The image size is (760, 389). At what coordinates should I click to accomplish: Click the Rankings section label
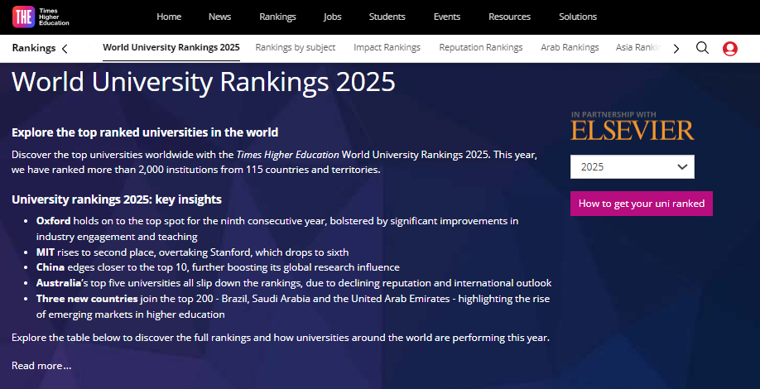pos(34,48)
